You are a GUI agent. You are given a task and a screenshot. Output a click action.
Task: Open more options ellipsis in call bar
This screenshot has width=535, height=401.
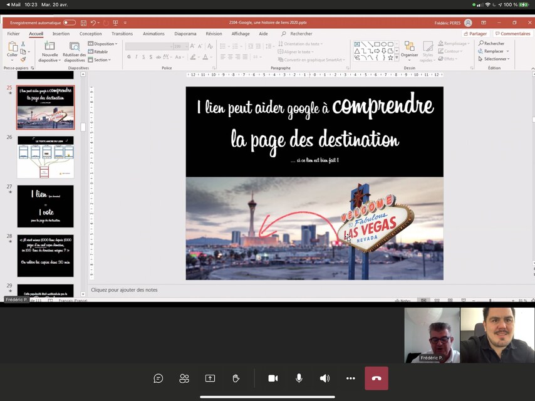coord(350,378)
